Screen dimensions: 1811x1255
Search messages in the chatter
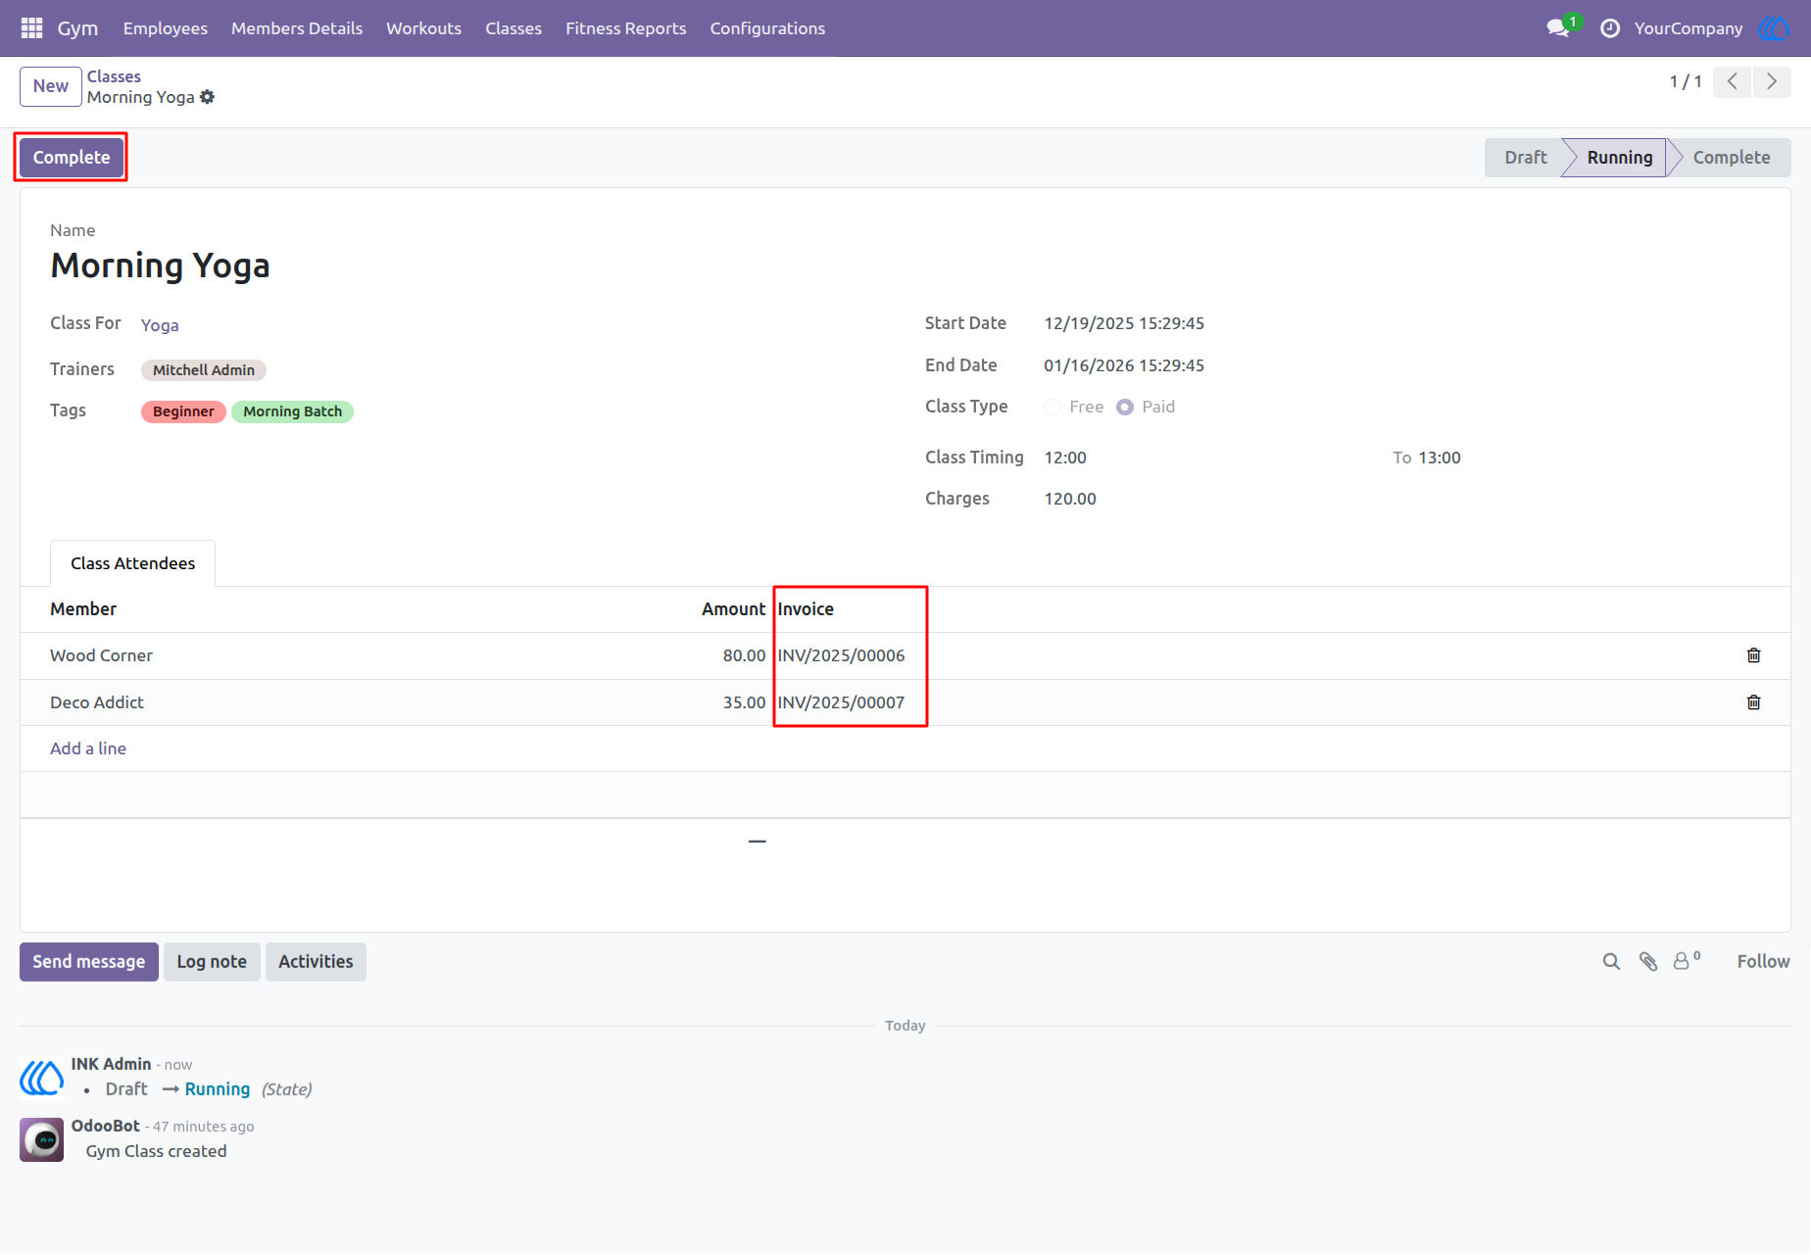click(1611, 962)
